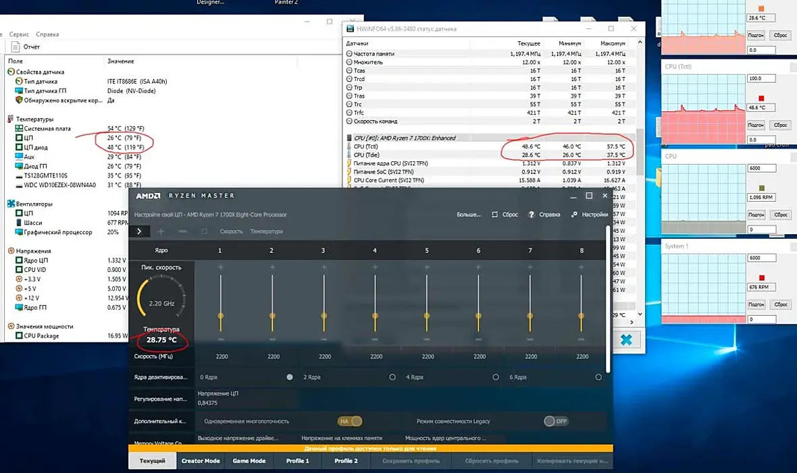Screen dimensions: 797x473
Task: Click the Сброс reset button in Ryzen Master
Action: tap(505, 215)
